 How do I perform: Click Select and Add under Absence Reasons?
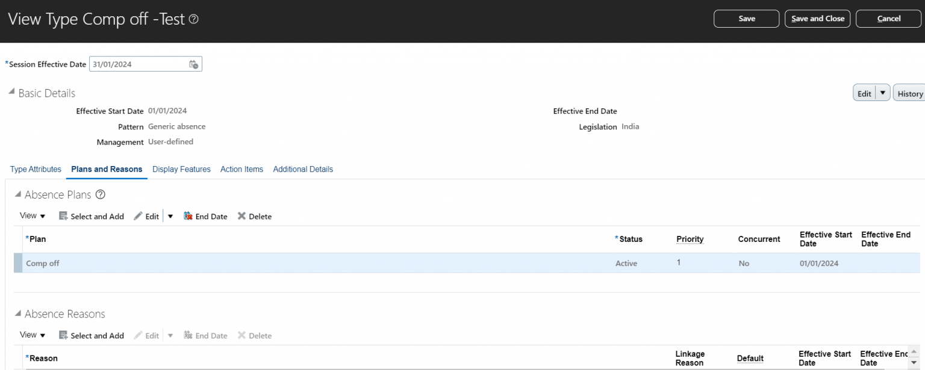[91, 335]
